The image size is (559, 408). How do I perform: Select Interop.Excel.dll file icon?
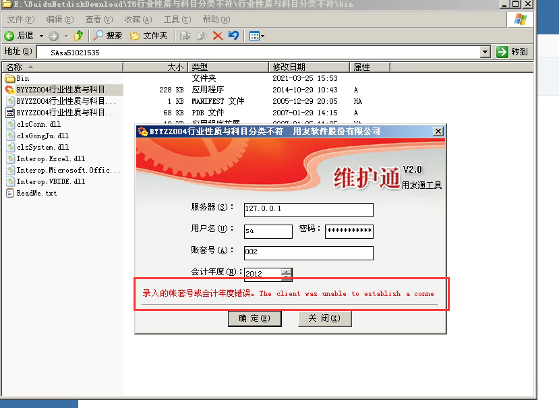[x=10, y=158]
